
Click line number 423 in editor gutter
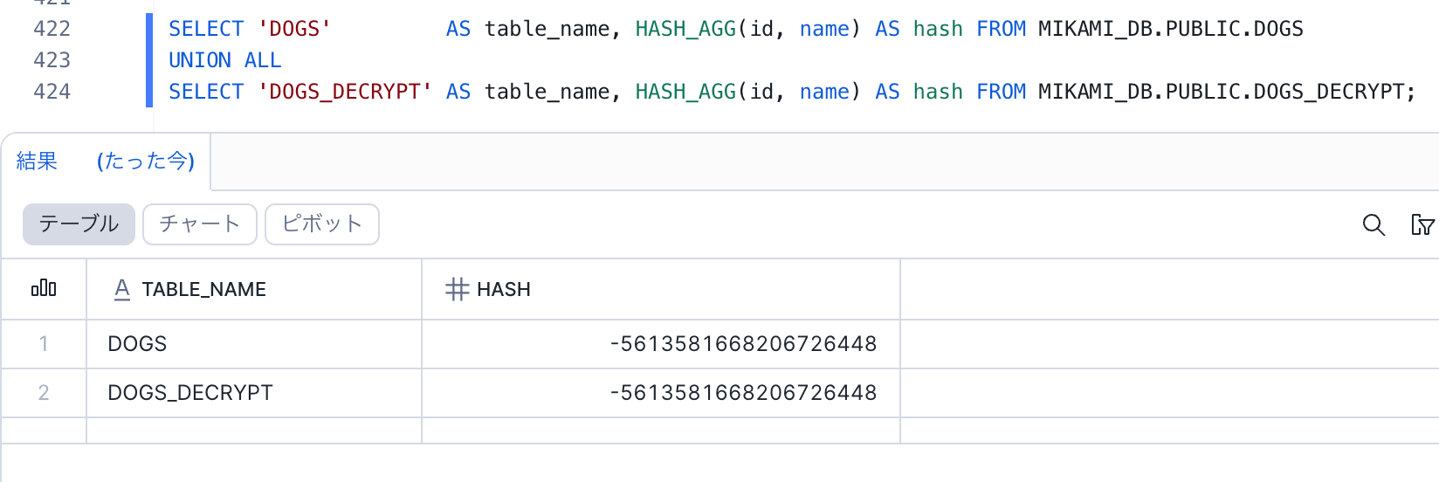tap(52, 60)
